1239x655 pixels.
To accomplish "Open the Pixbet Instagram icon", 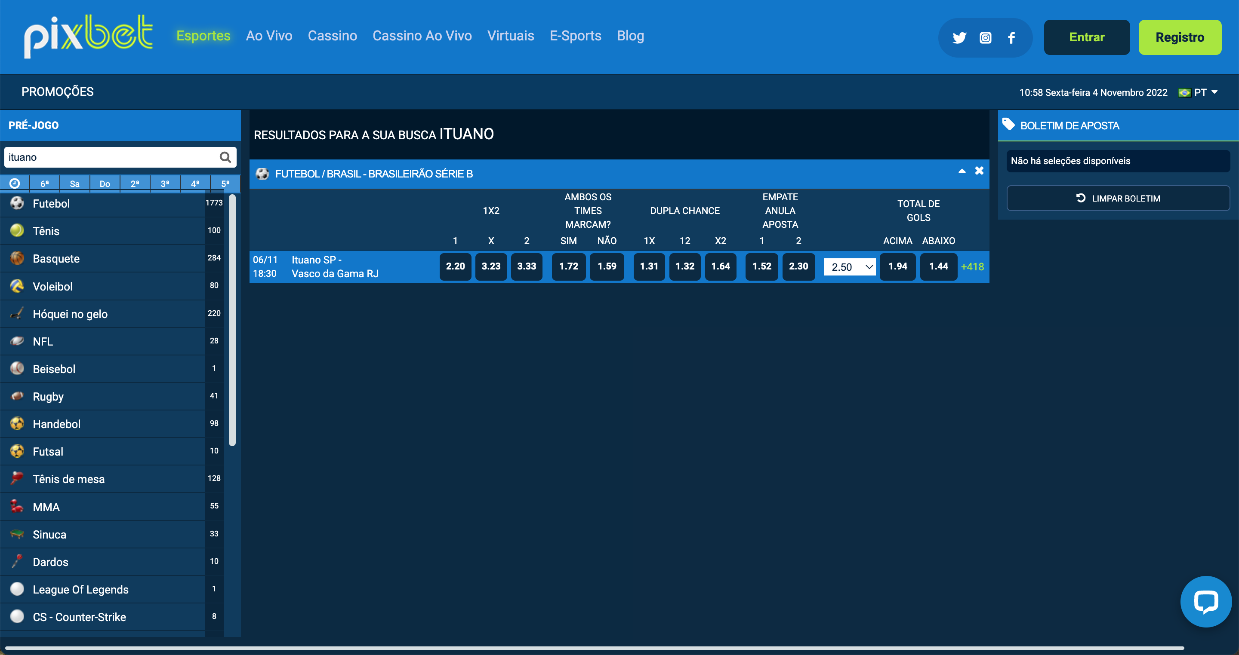I will (x=985, y=37).
